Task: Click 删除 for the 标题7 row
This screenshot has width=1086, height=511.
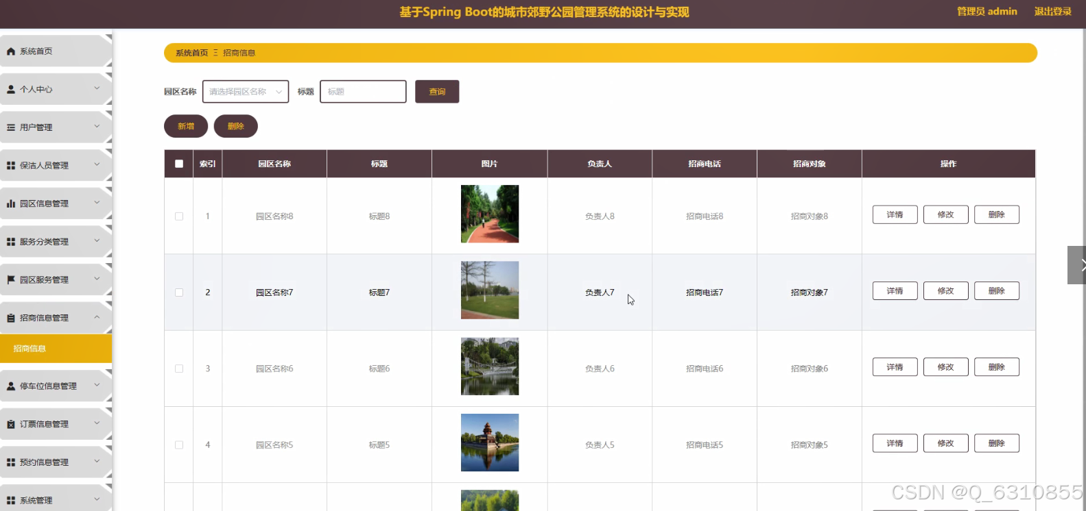Action: pyautogui.click(x=996, y=291)
